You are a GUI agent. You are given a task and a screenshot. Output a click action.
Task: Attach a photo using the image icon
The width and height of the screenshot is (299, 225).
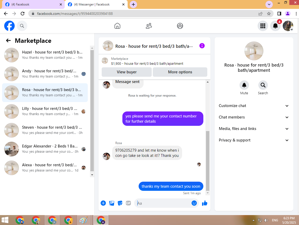112,203
